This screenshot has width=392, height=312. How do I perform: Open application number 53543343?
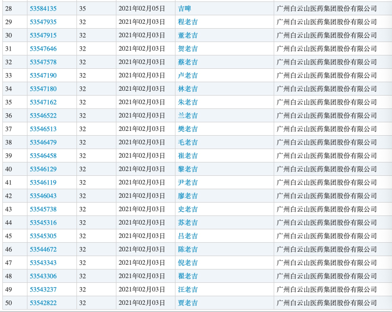pyautogui.click(x=43, y=263)
